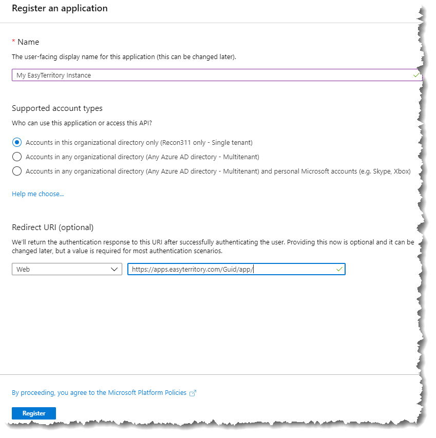Screen dimensions: 436x438
Task: Click the Name input with My EasyTerritory Instance
Action: [x=217, y=75]
